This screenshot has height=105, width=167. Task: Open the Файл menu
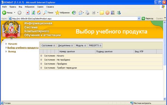pyautogui.click(x=4, y=7)
